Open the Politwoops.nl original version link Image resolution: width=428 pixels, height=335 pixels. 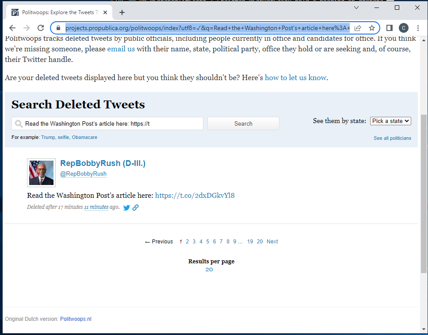[x=76, y=319]
